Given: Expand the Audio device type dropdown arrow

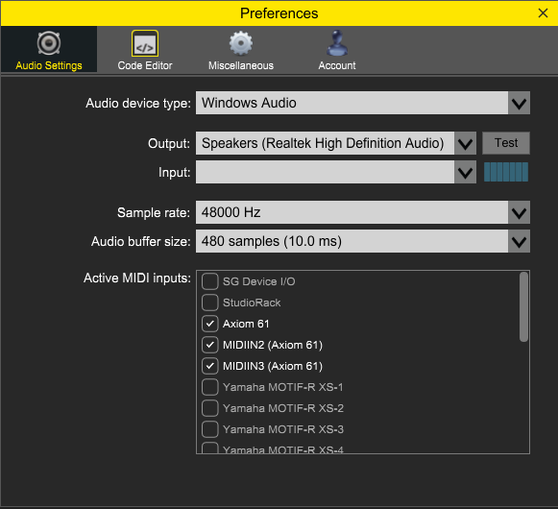Looking at the screenshot, I should click(x=519, y=103).
